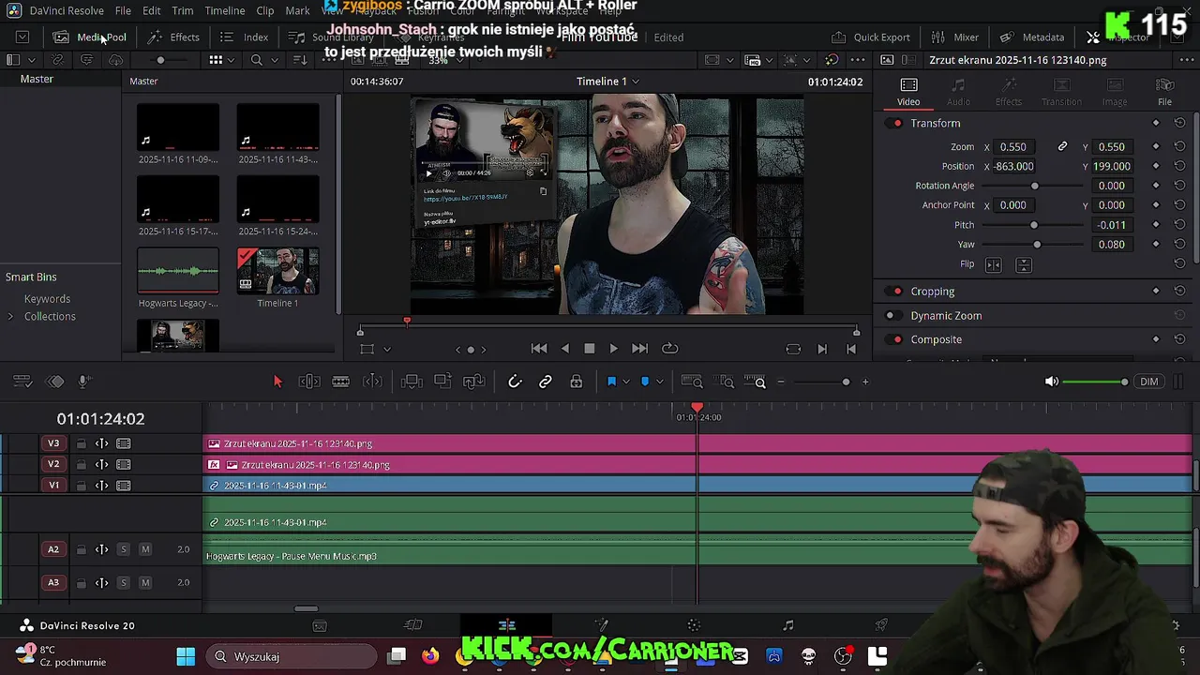Reset the Rotation Angle parameter
The width and height of the screenshot is (1200, 675).
point(1179,186)
